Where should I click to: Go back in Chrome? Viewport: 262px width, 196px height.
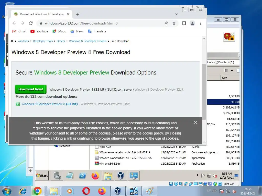(x=14, y=23)
